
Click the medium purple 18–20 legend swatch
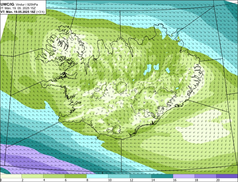tap(205, 176)
